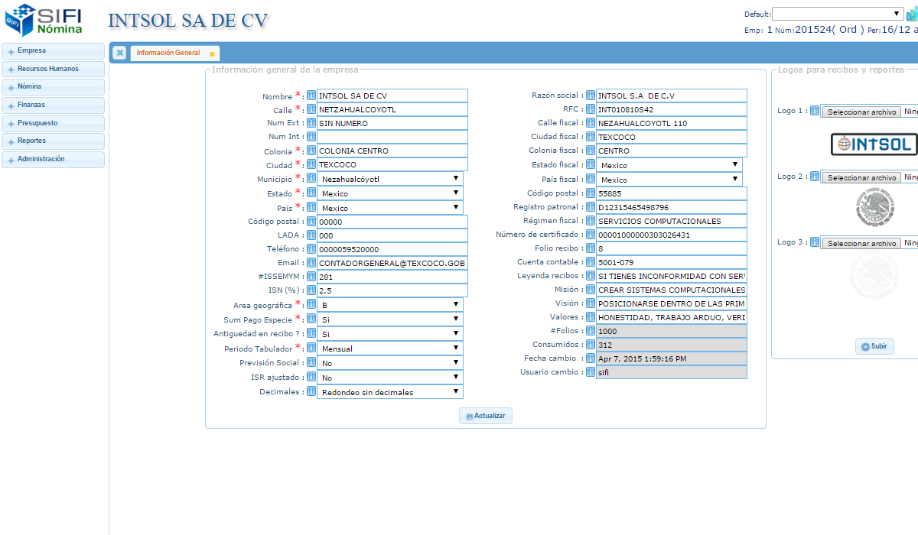Open the Decimales dropdown
Image resolution: width=918 pixels, height=535 pixels.
click(389, 392)
